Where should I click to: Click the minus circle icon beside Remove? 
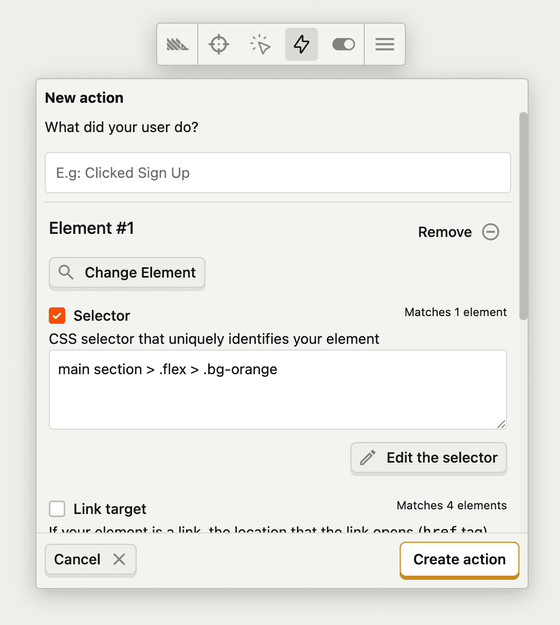491,232
